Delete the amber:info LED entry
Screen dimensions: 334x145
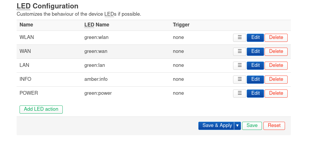pyautogui.click(x=276, y=79)
